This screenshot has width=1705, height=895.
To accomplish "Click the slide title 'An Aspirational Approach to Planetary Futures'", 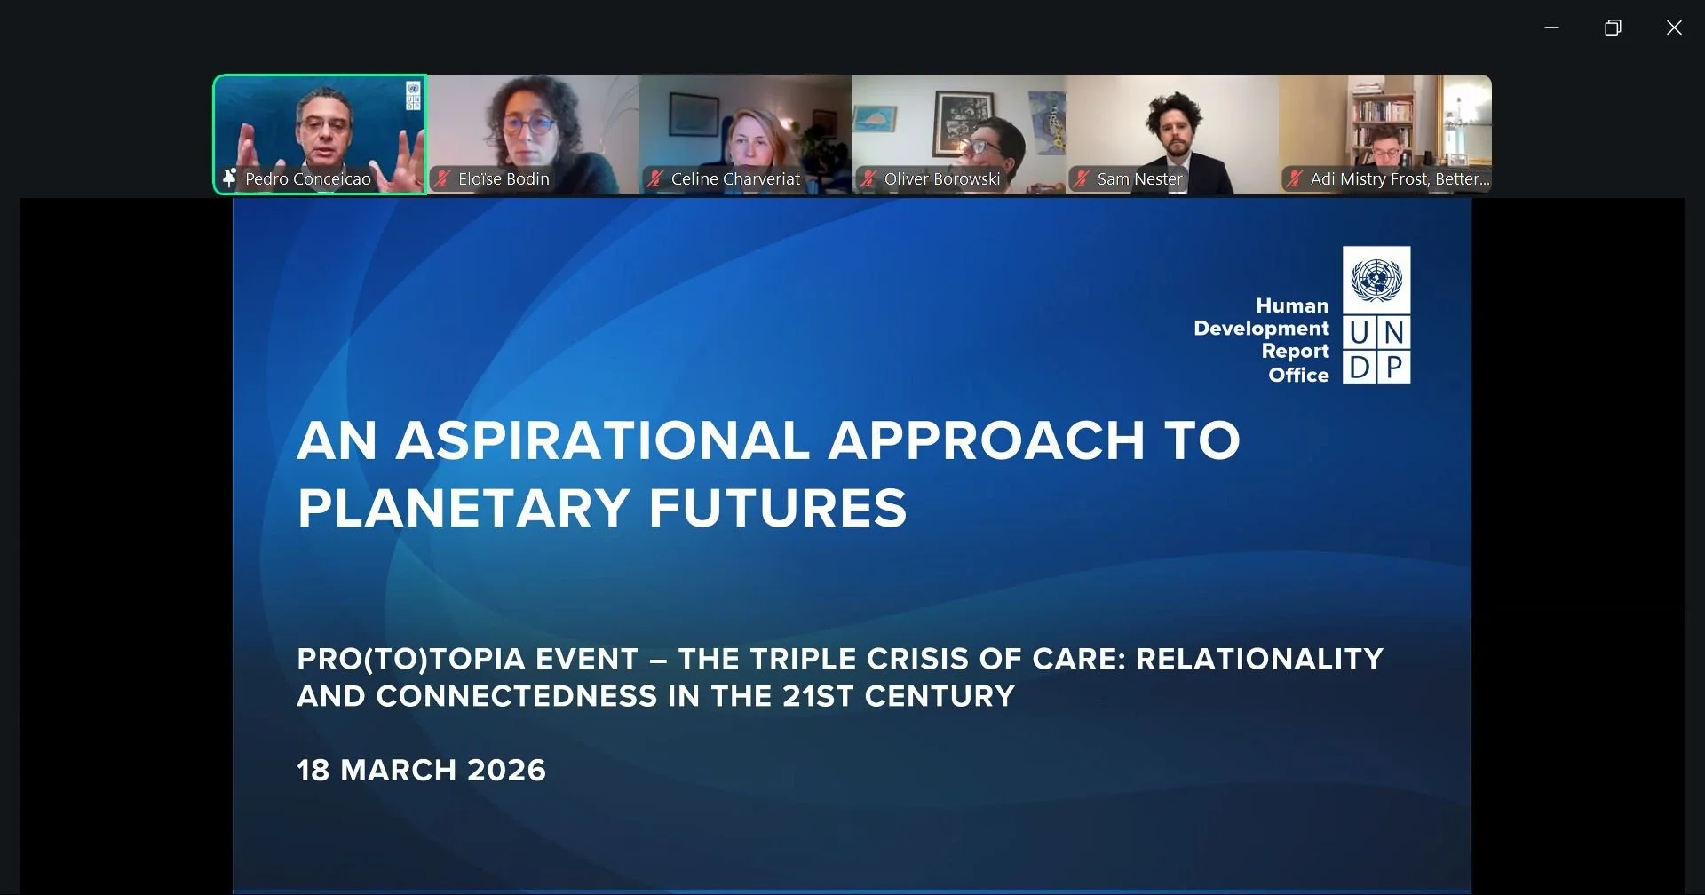I will coord(768,473).
